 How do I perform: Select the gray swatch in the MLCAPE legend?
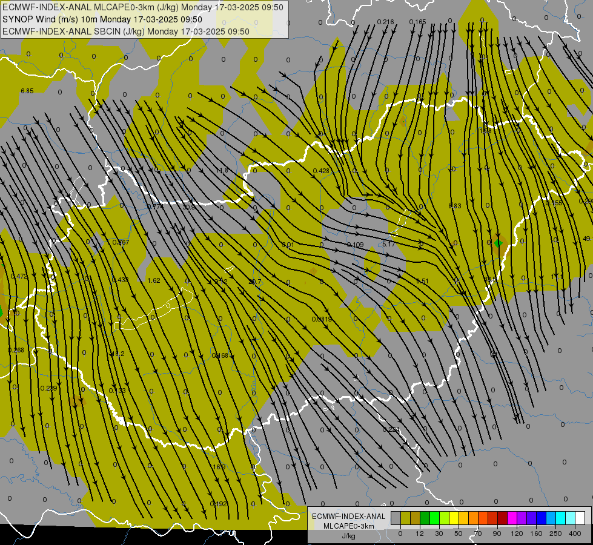click(x=396, y=518)
